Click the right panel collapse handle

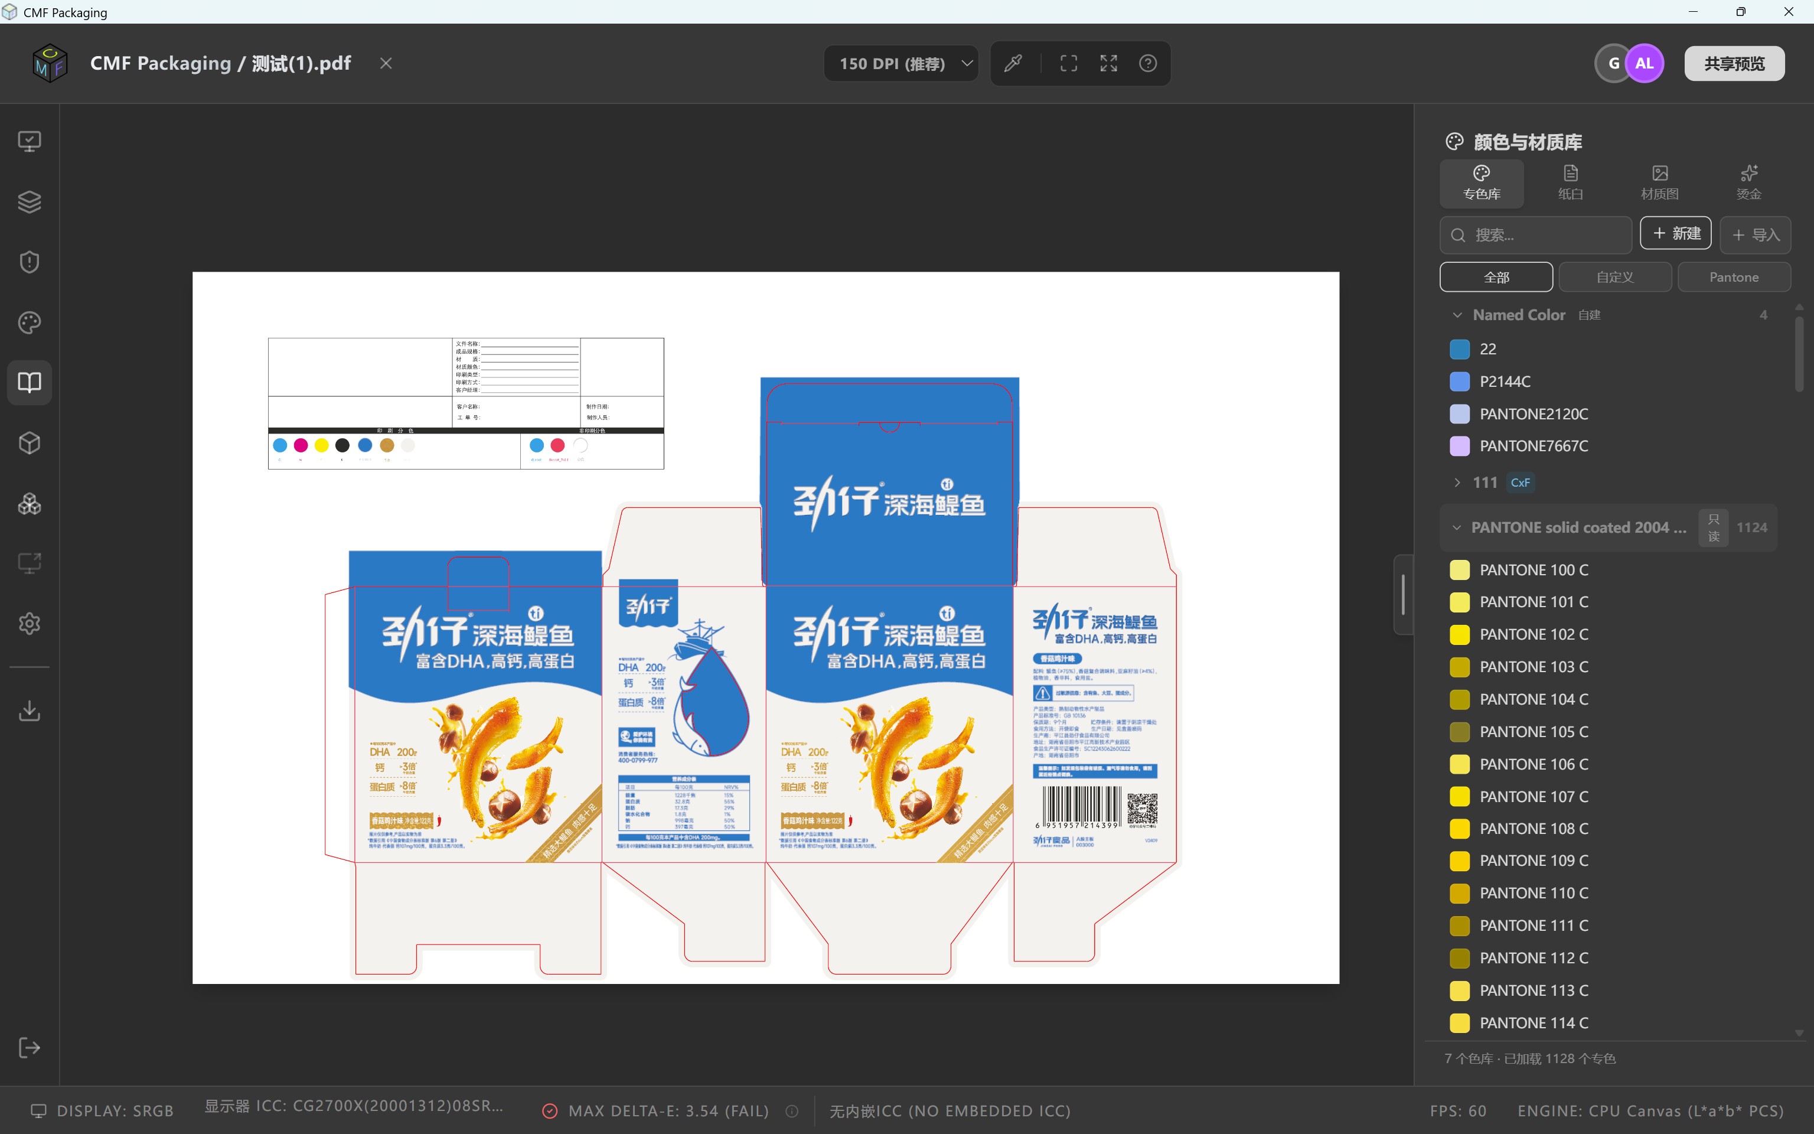(x=1403, y=594)
